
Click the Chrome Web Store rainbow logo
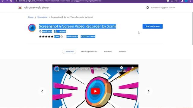coord(20,7)
